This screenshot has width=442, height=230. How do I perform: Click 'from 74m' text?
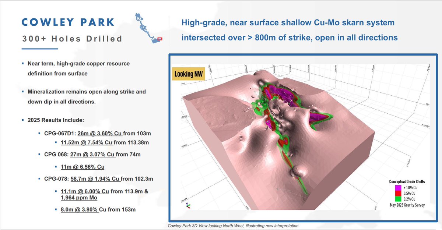click(x=129, y=155)
